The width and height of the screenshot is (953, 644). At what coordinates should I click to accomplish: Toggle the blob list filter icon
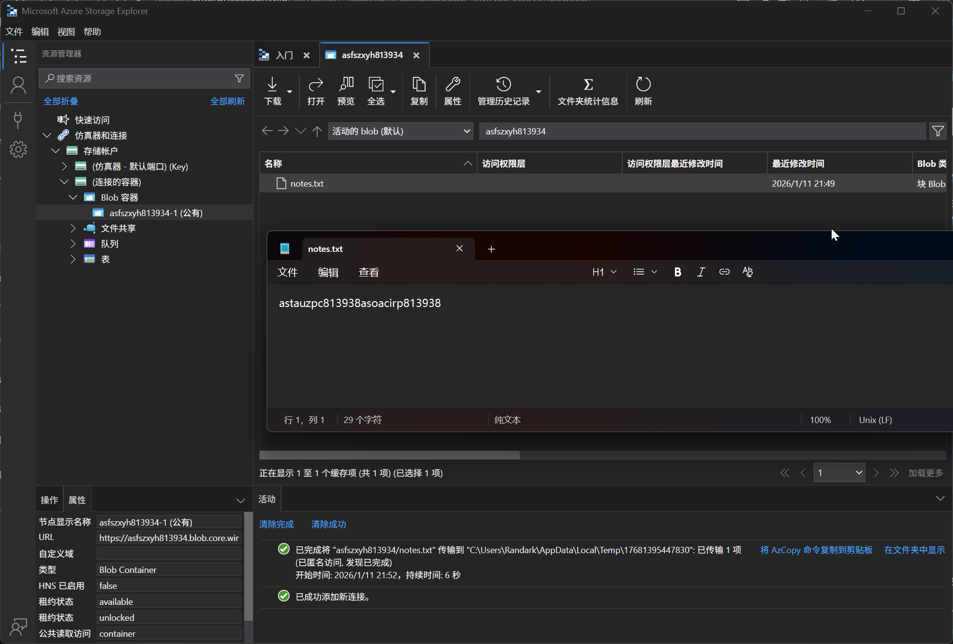tap(938, 131)
